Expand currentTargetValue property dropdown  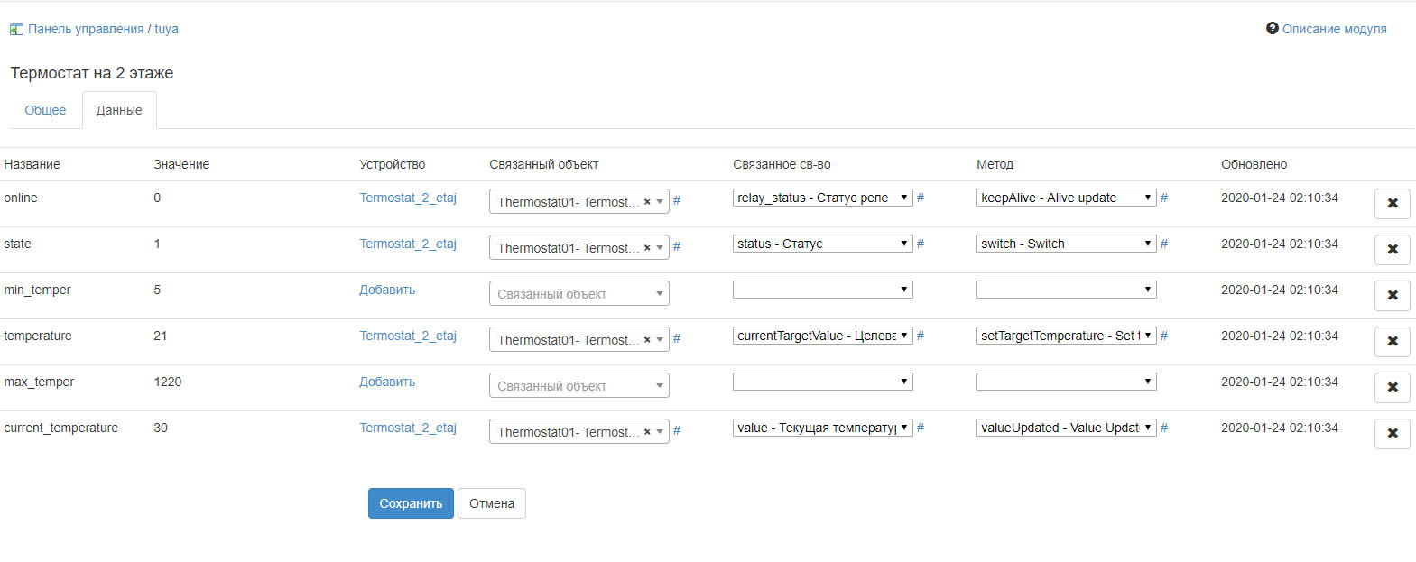click(822, 336)
